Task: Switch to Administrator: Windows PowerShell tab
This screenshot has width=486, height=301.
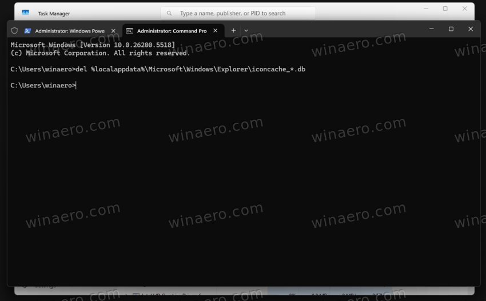Action: point(70,31)
